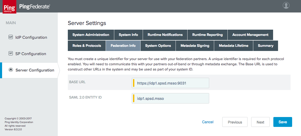Open the Runtime Notifications tab

tap(165, 35)
